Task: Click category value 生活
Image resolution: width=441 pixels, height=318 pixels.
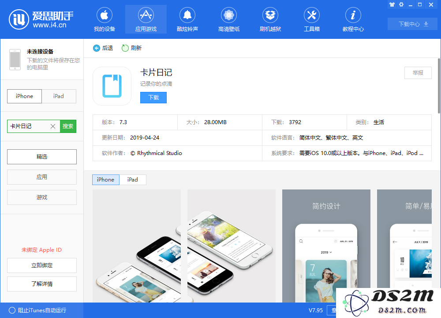Action: (x=379, y=122)
